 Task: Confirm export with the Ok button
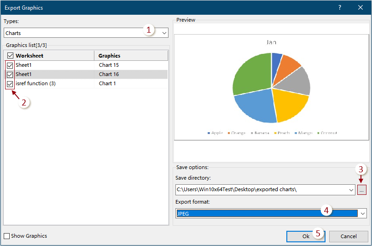coord(306,236)
